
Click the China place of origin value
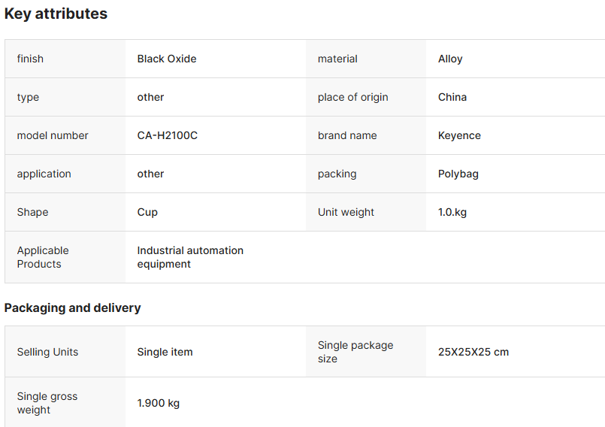(x=452, y=97)
